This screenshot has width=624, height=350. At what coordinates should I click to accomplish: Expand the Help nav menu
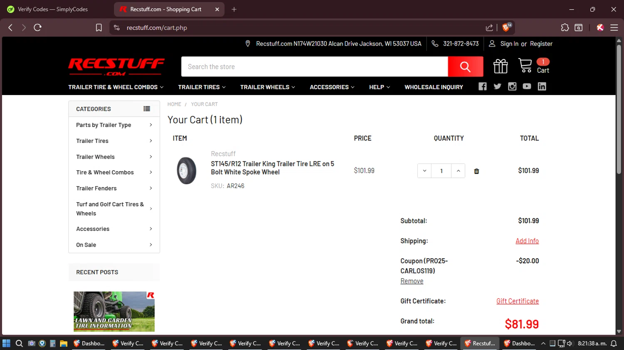379,87
